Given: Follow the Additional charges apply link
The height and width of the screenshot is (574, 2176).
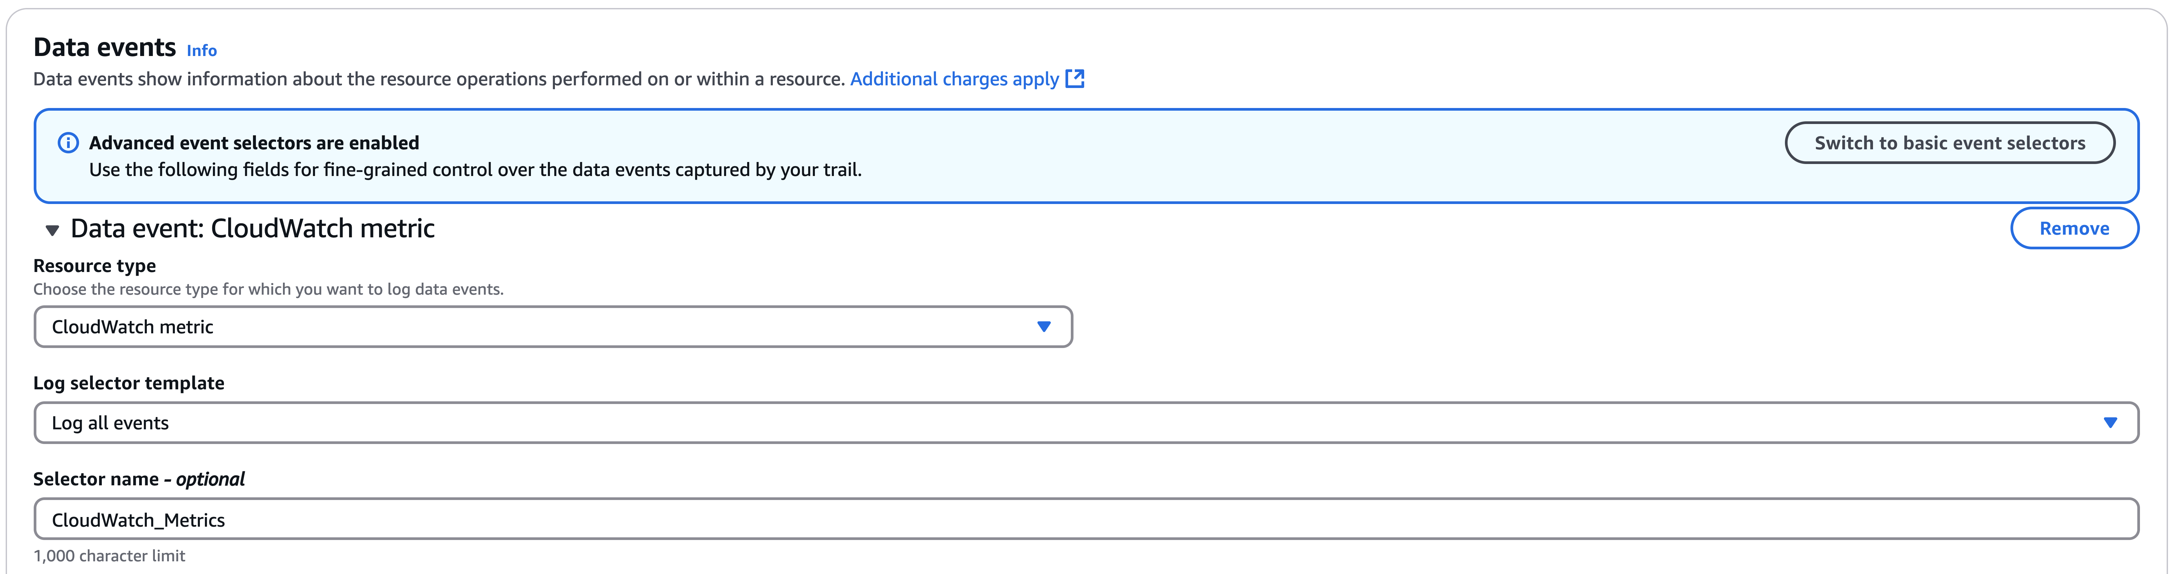Looking at the screenshot, I should [955, 79].
